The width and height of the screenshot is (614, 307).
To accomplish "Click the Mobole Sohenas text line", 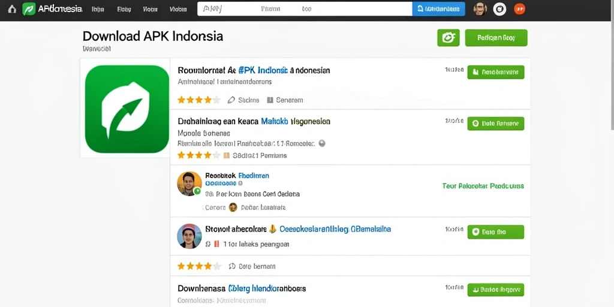I will pos(204,133).
